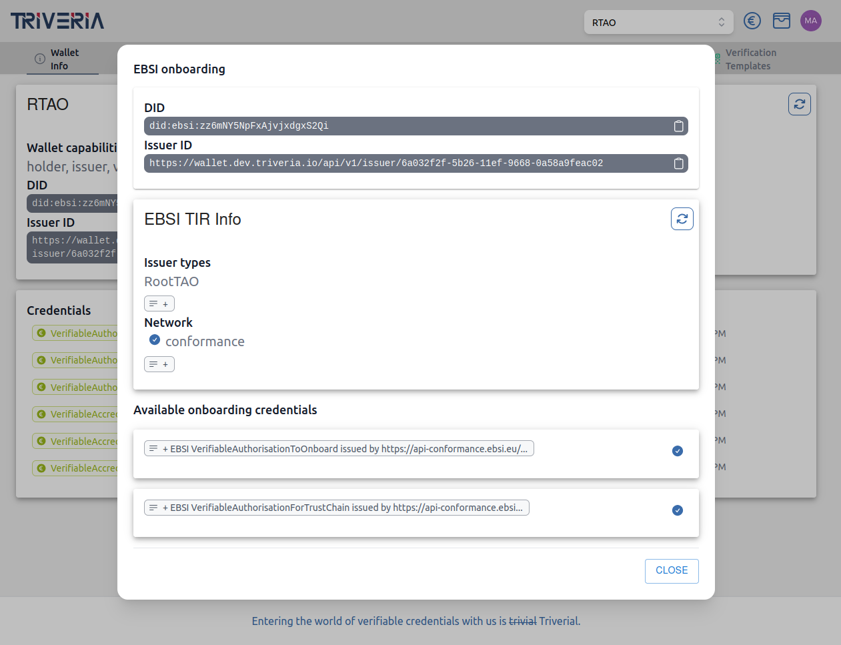Image resolution: width=841 pixels, height=645 pixels.
Task: Switch to the Wallet Info tab
Action: click(x=63, y=59)
